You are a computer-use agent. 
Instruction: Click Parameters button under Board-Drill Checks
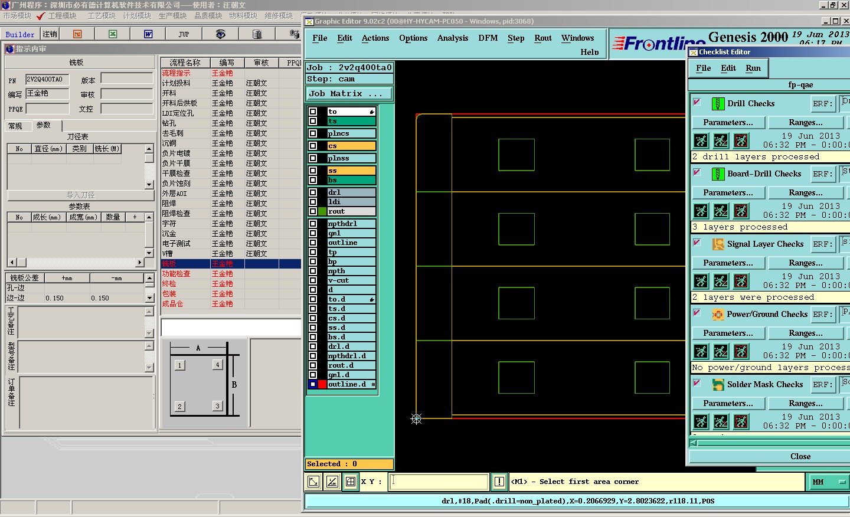point(728,193)
